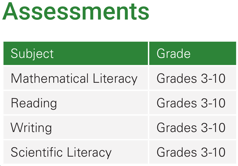Click the Scientific Literacy subject cell
Viewport: 238px width, 166px height.
[x=61, y=152]
